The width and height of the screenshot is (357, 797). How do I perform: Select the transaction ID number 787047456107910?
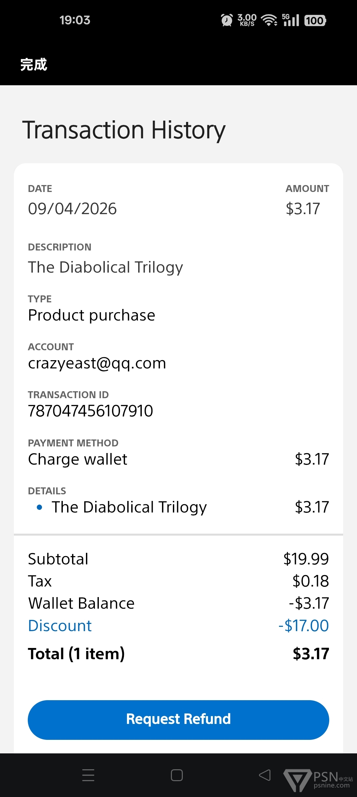pyautogui.click(x=91, y=411)
